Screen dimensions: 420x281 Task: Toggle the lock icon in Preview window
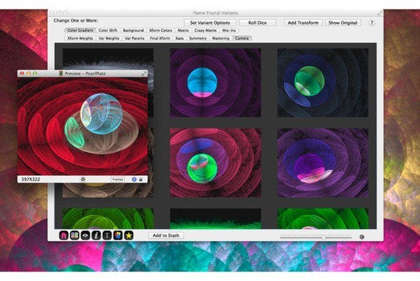[141, 179]
